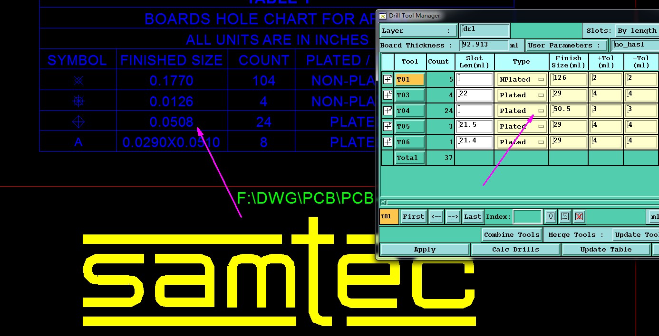Click the no_hasl parameter field
The image size is (659, 336).
635,45
